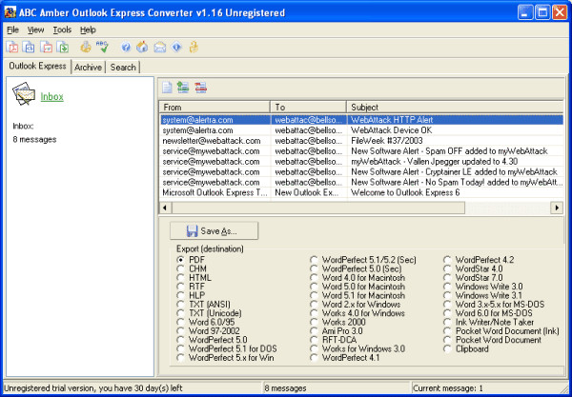Select the Outlook Express tab
The image size is (572, 397).
pos(37,66)
